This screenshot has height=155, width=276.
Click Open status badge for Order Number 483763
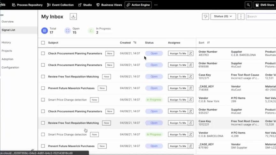[x=154, y=54]
